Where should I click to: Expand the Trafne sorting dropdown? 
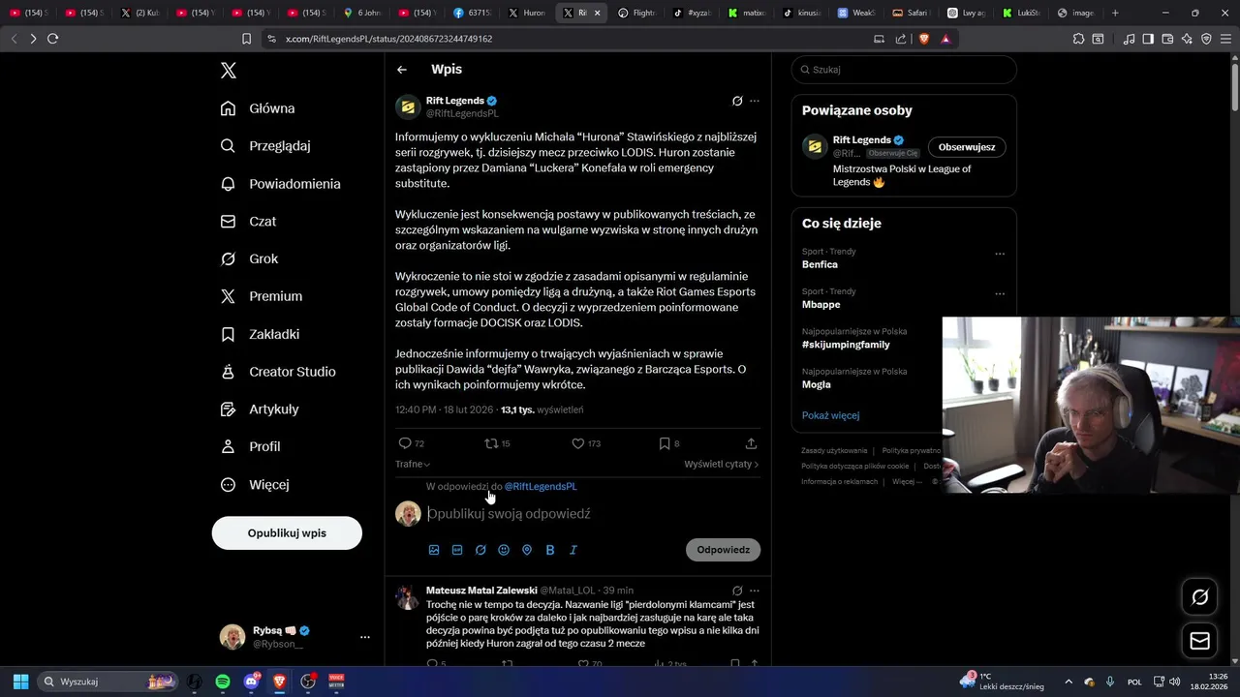(413, 465)
